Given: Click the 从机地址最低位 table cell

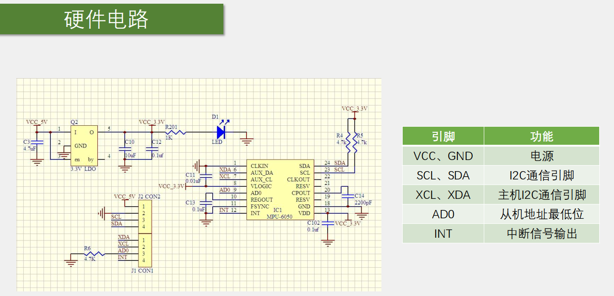Looking at the screenshot, I should [541, 214].
